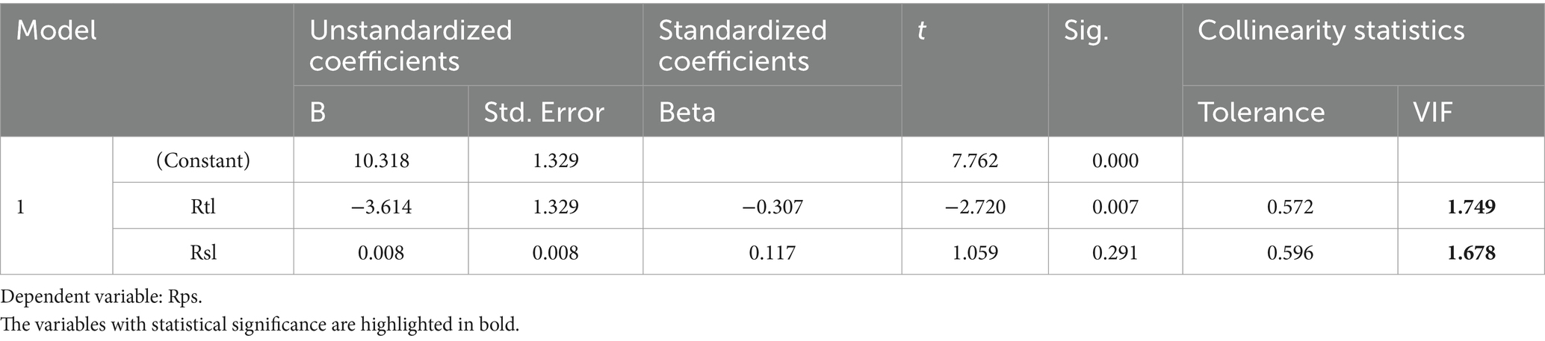Click the Tolerance subheader
1545x341 pixels.
[x=1261, y=112]
